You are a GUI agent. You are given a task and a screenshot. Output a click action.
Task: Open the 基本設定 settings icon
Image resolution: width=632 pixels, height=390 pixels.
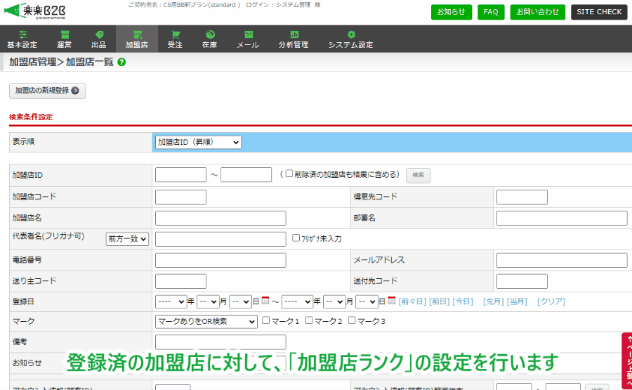(22, 34)
